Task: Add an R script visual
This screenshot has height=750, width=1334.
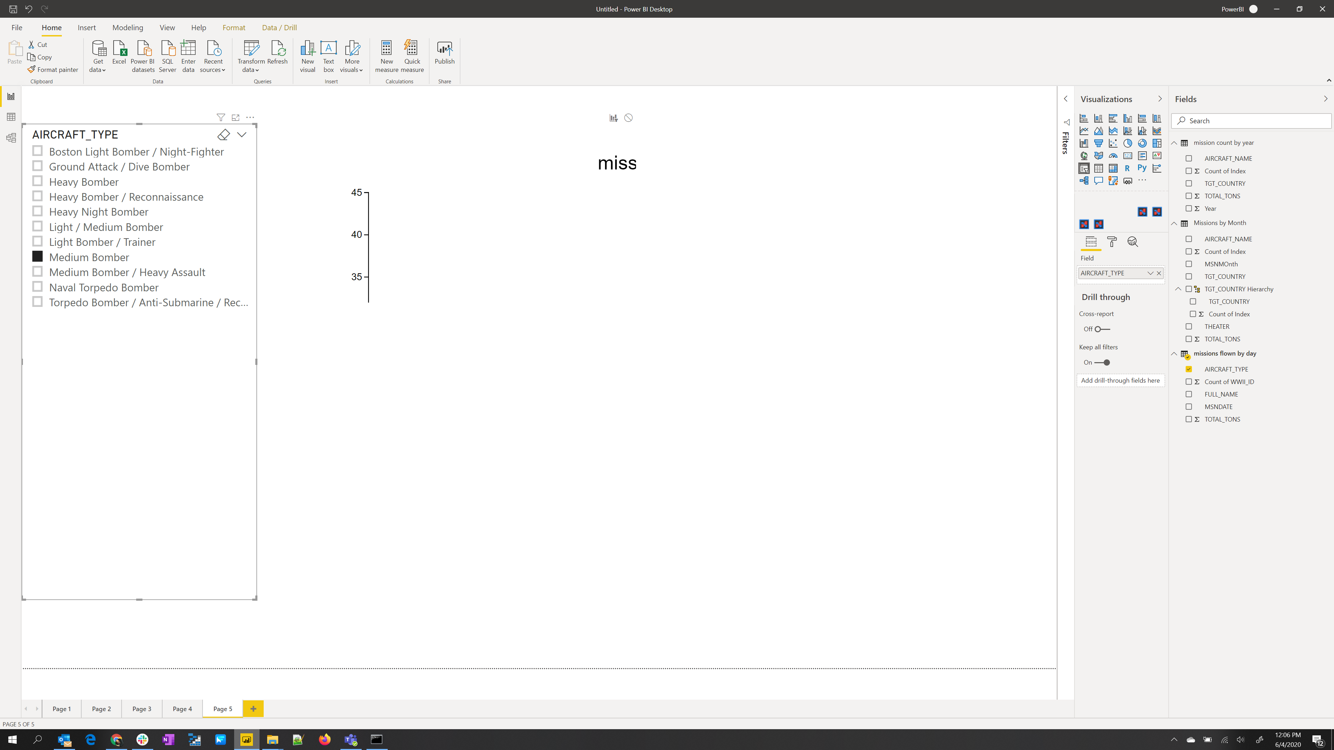Action: [x=1127, y=168]
